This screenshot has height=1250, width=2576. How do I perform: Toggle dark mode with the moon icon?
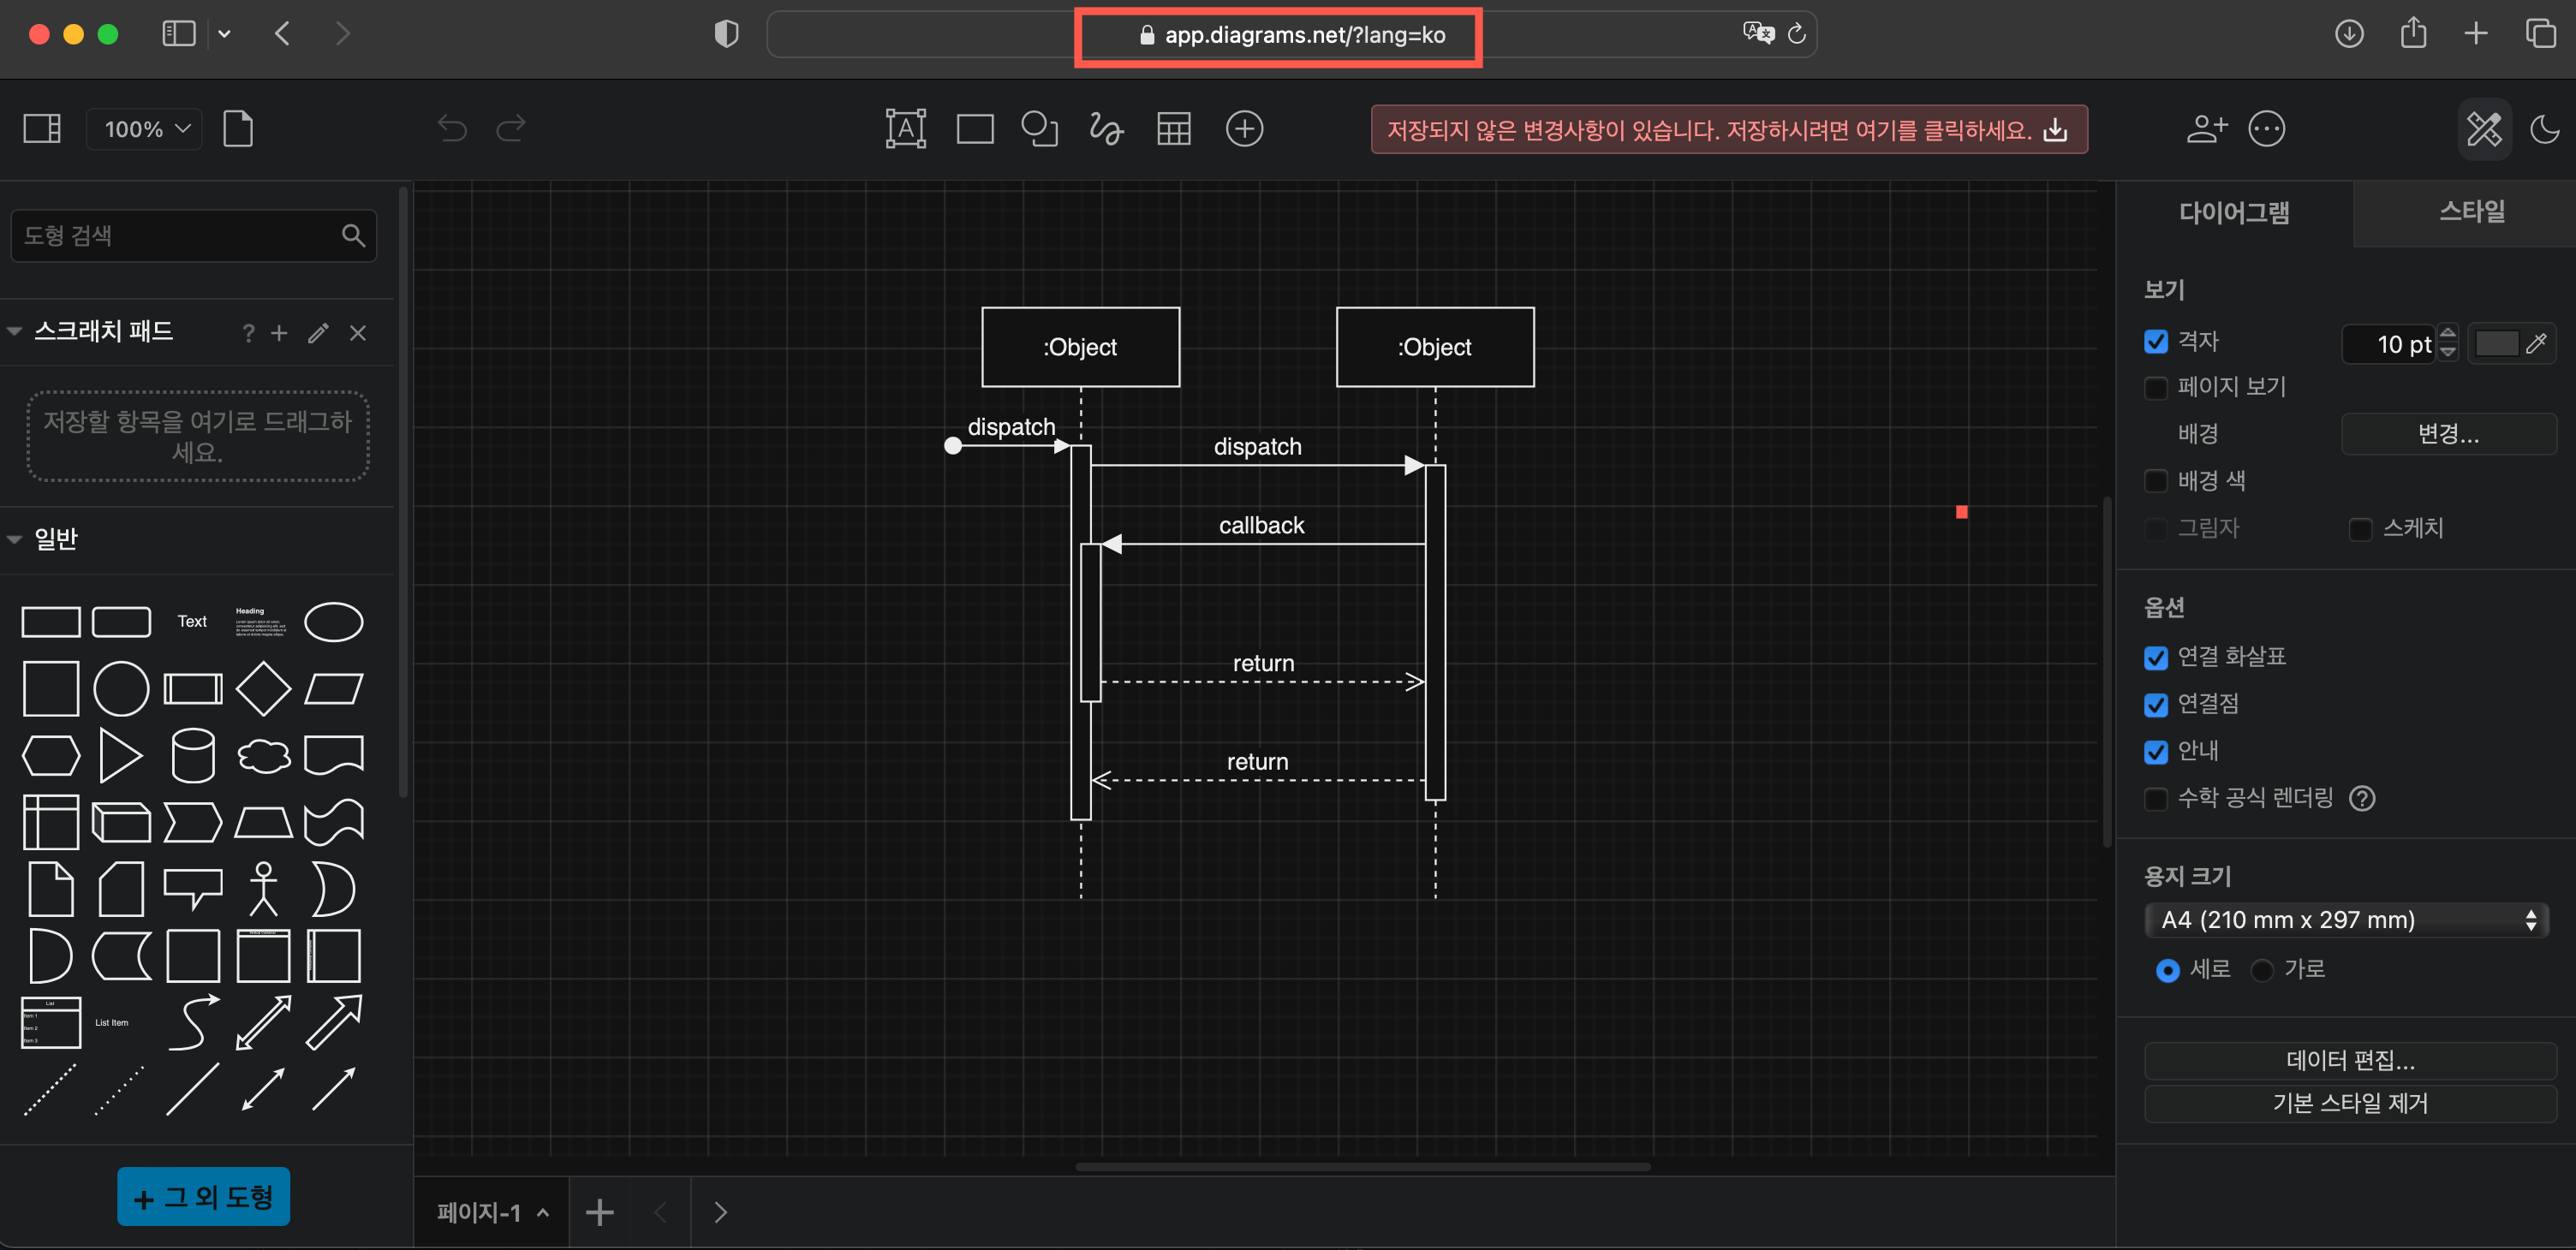[2546, 128]
